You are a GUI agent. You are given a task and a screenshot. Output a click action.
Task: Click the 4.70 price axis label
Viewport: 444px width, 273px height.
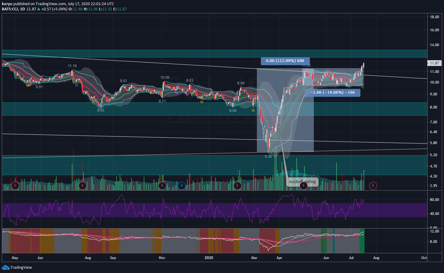[x=433, y=166]
